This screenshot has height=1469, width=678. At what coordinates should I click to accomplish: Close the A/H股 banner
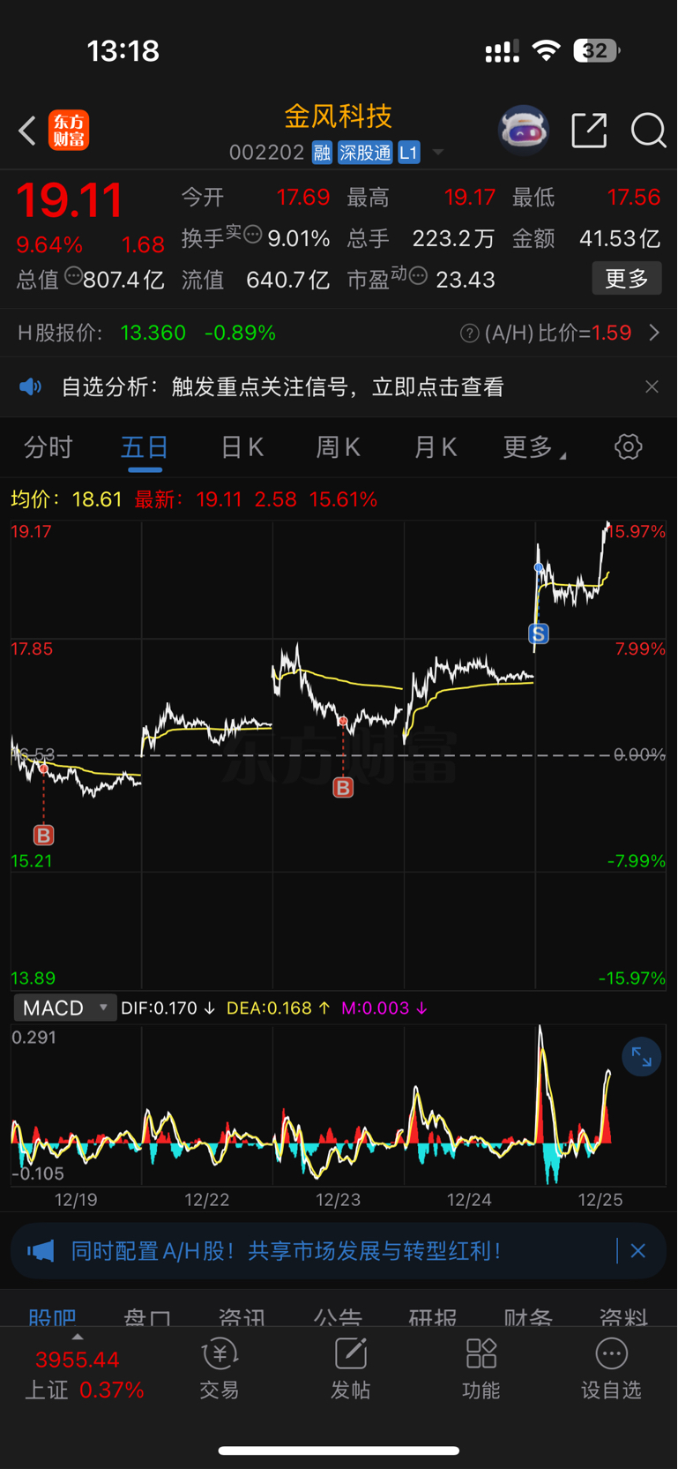[638, 1251]
